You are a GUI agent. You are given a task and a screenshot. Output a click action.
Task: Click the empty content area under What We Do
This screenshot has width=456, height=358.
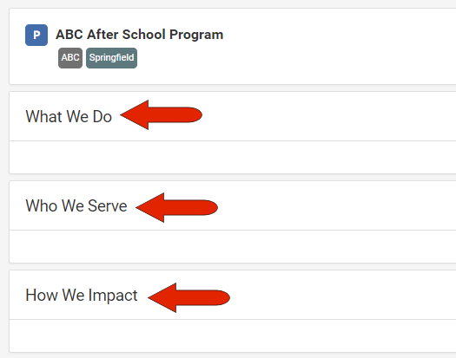(233, 157)
